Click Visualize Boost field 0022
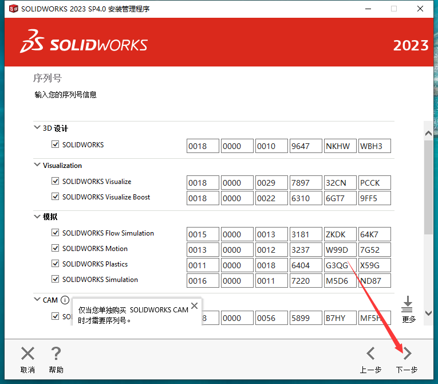The width and height of the screenshot is (438, 384). pos(271,198)
